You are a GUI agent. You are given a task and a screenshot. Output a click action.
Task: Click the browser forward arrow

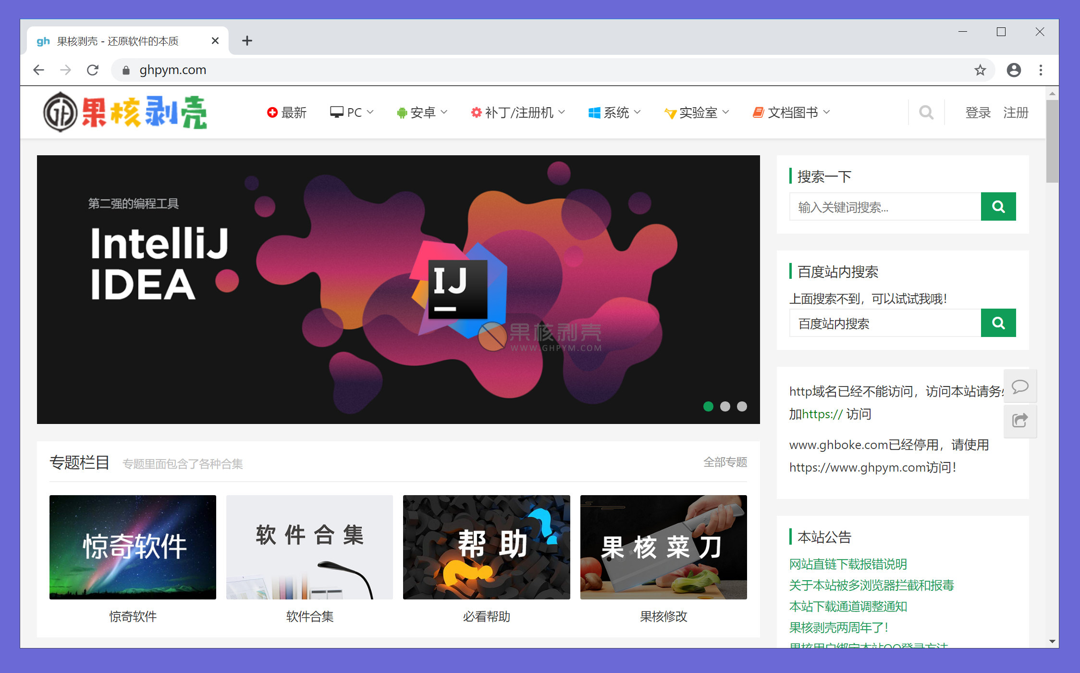point(66,70)
